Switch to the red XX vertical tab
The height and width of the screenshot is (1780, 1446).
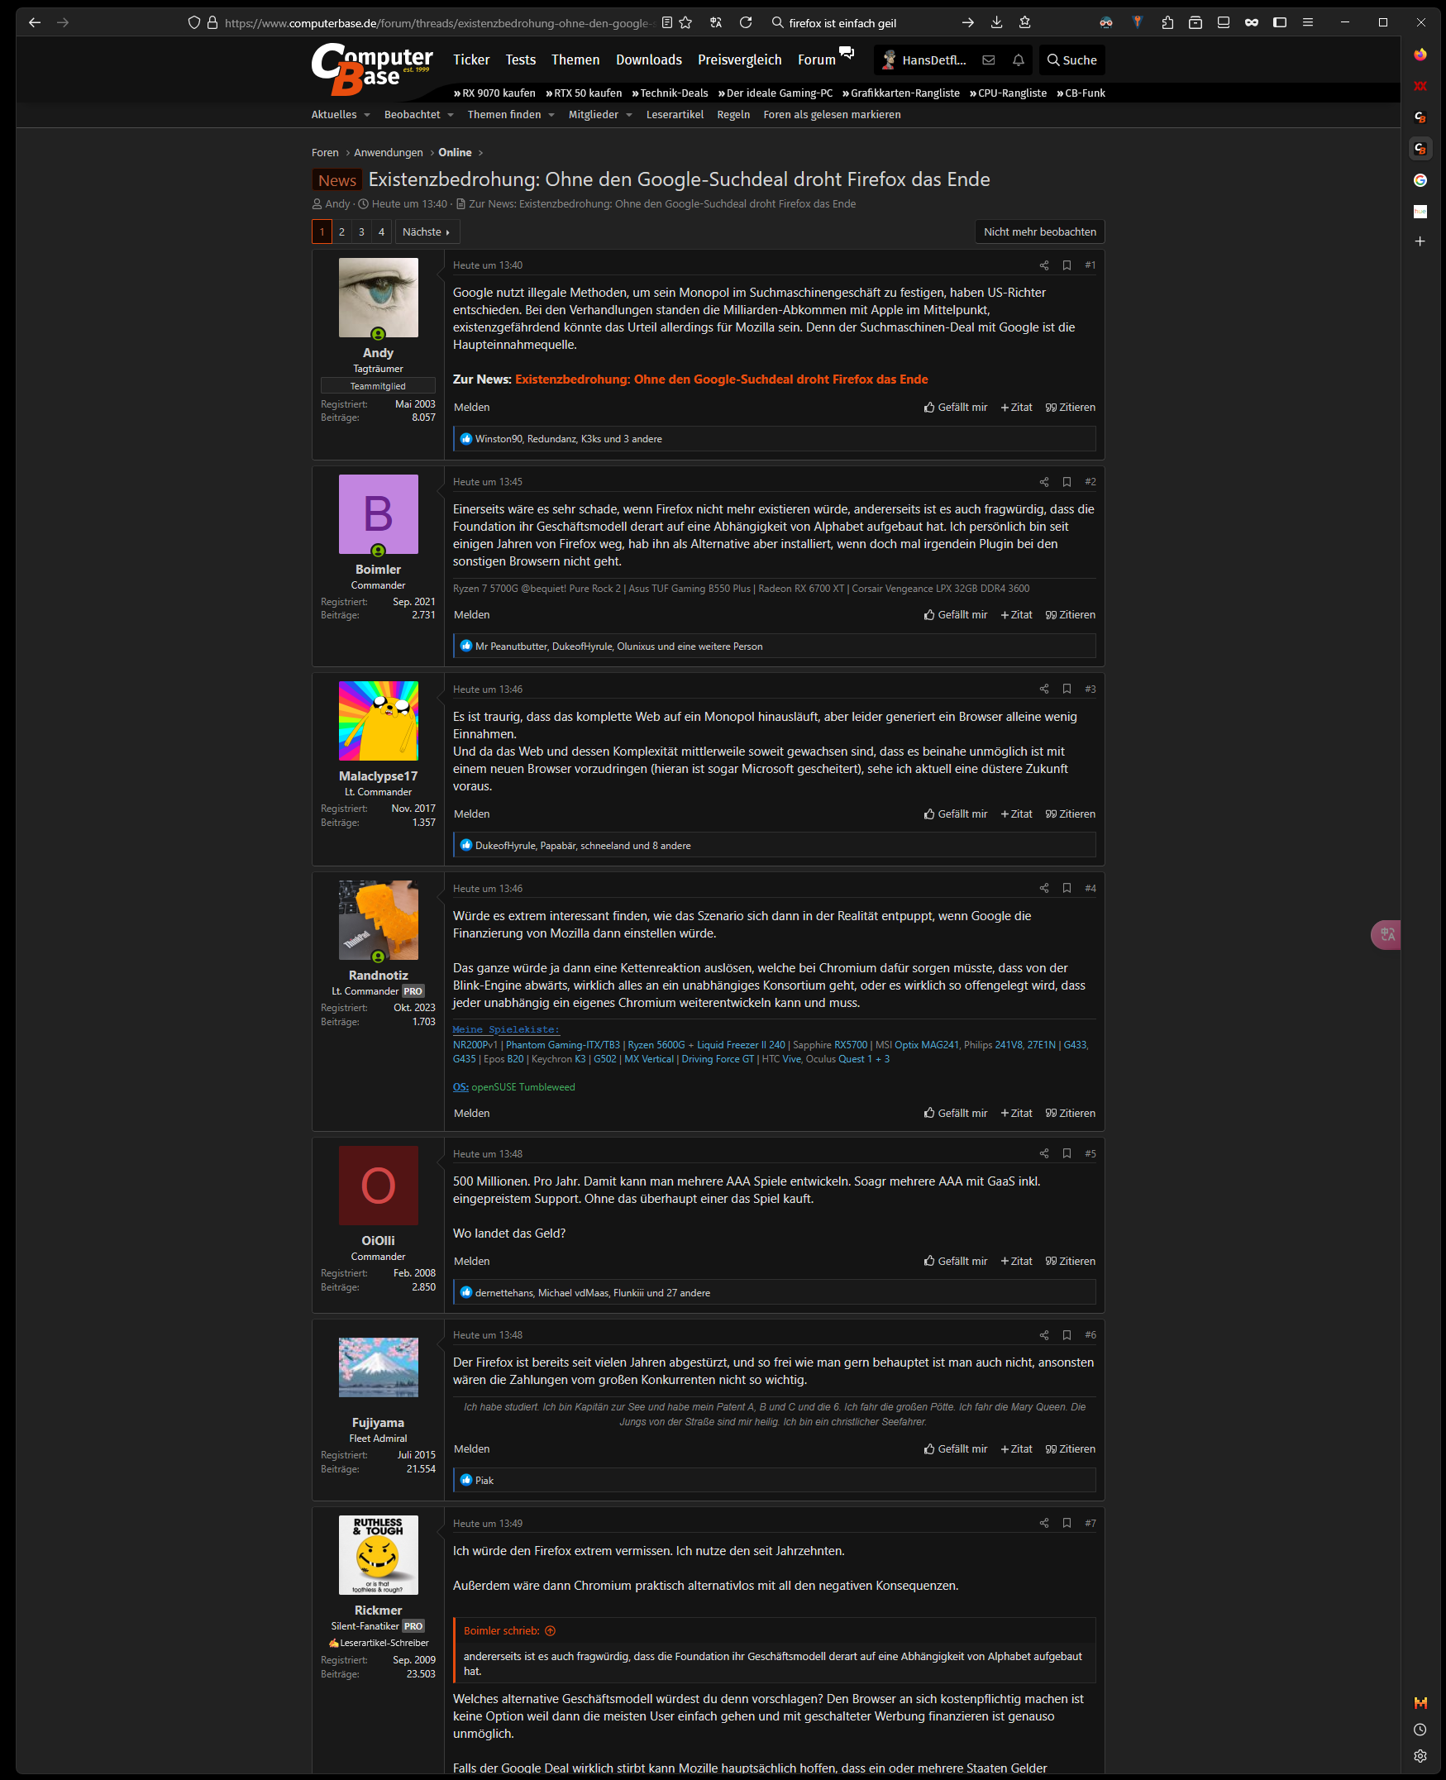pos(1420,86)
